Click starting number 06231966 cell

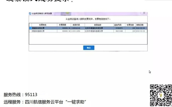pos(119,31)
